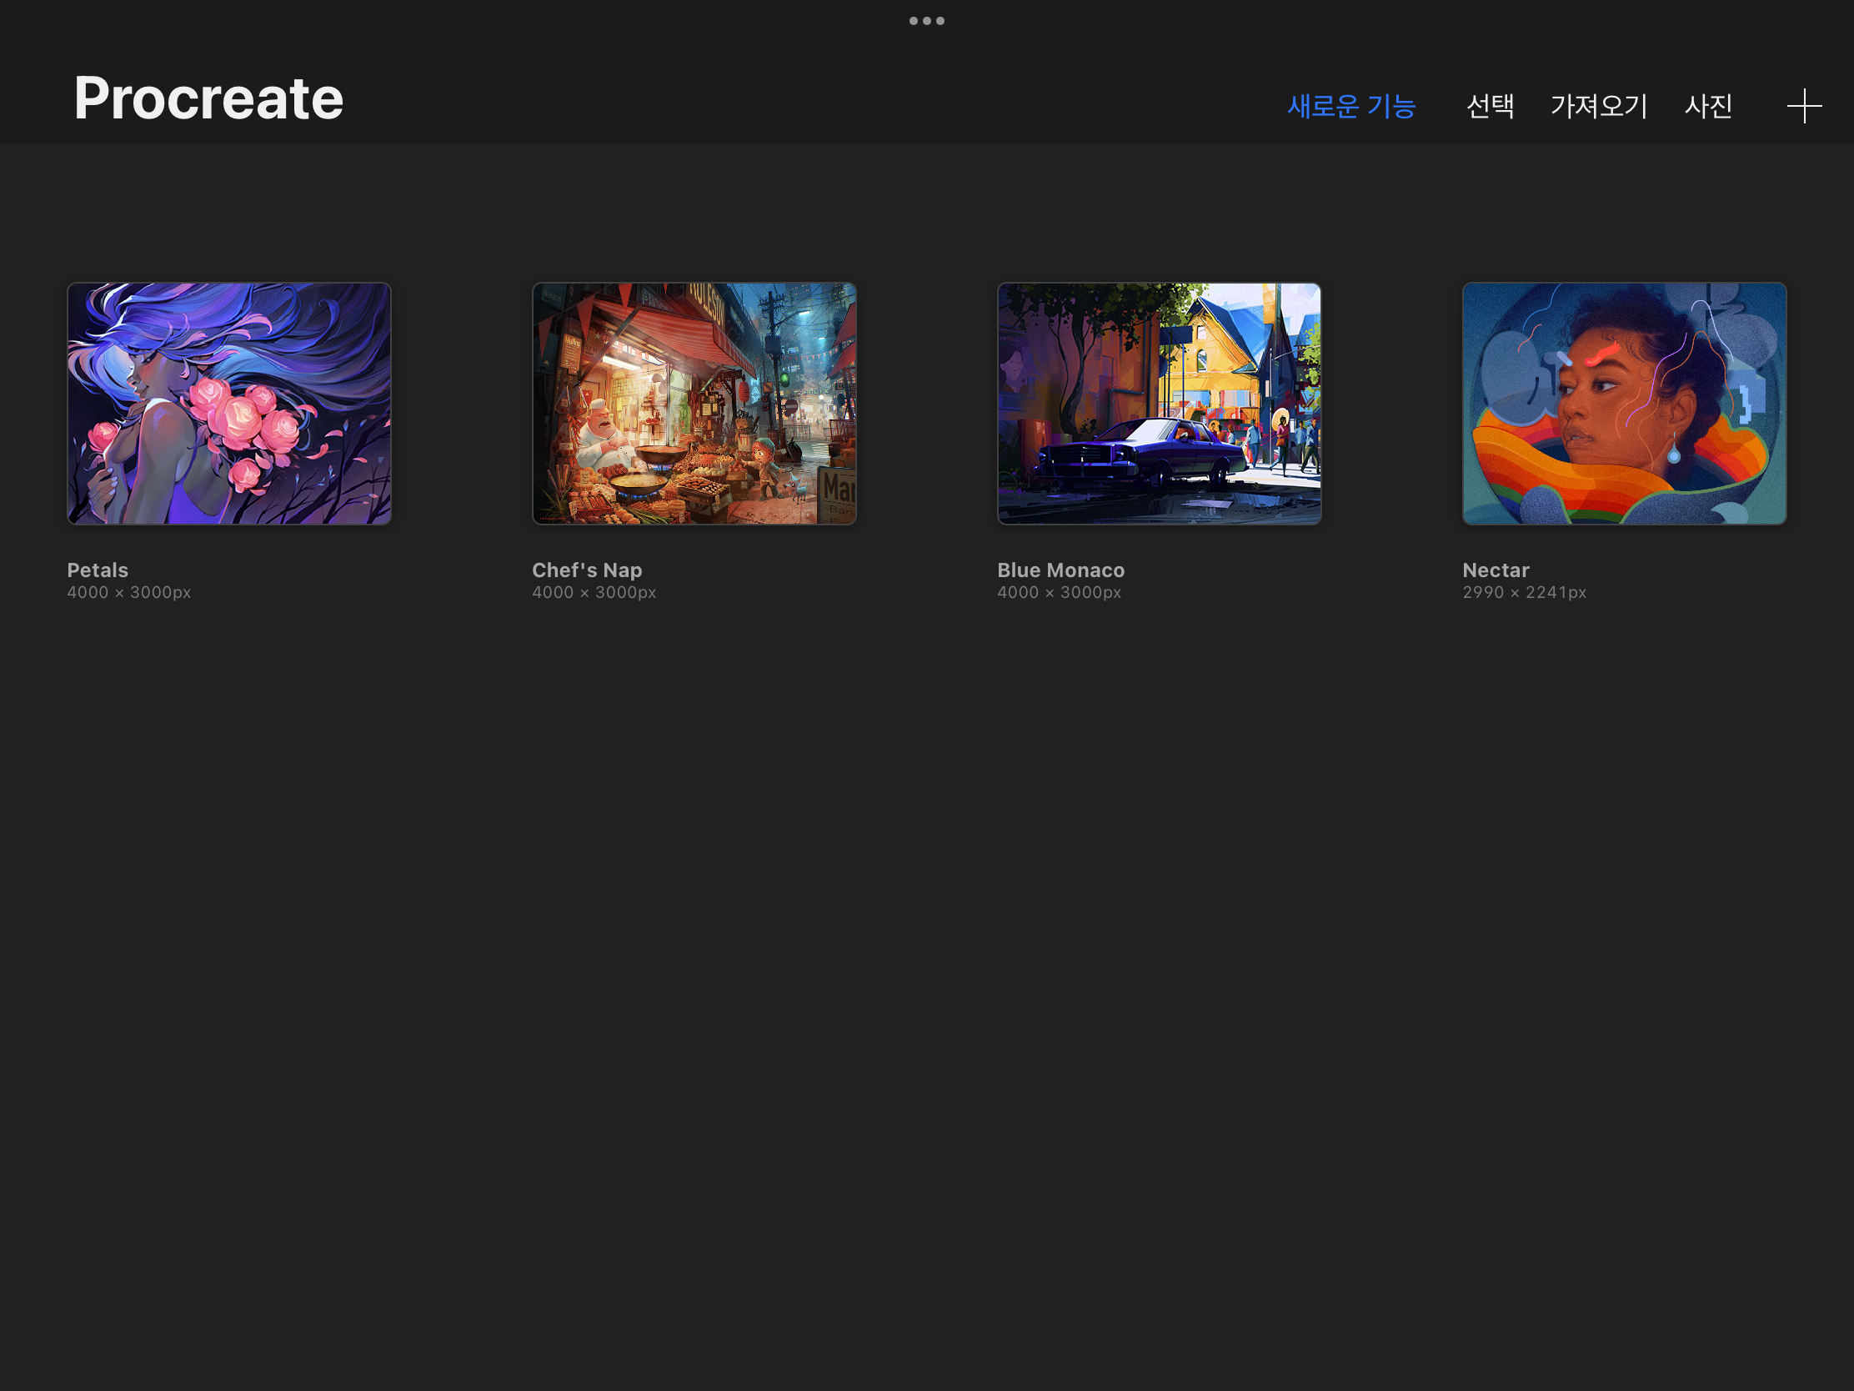This screenshot has width=1854, height=1391.
Task: Click the Nectar title text
Action: tap(1496, 570)
